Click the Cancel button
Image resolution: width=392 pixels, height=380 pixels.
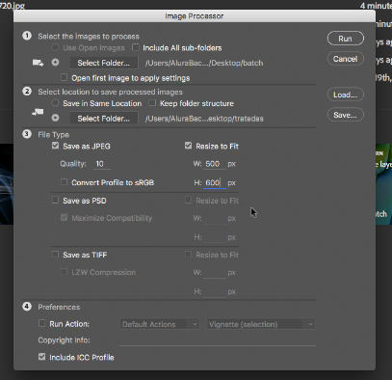pyautogui.click(x=346, y=59)
